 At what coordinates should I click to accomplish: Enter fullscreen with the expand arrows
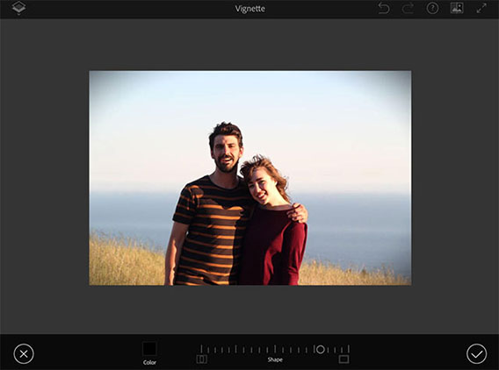click(481, 8)
